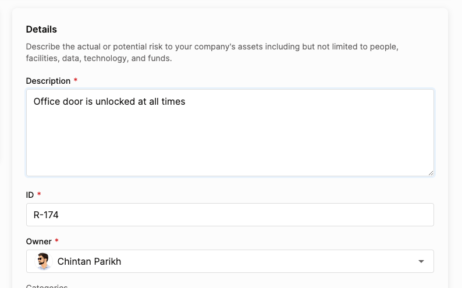This screenshot has height=288, width=462.
Task: Click the ID field label
Action: 30,195
